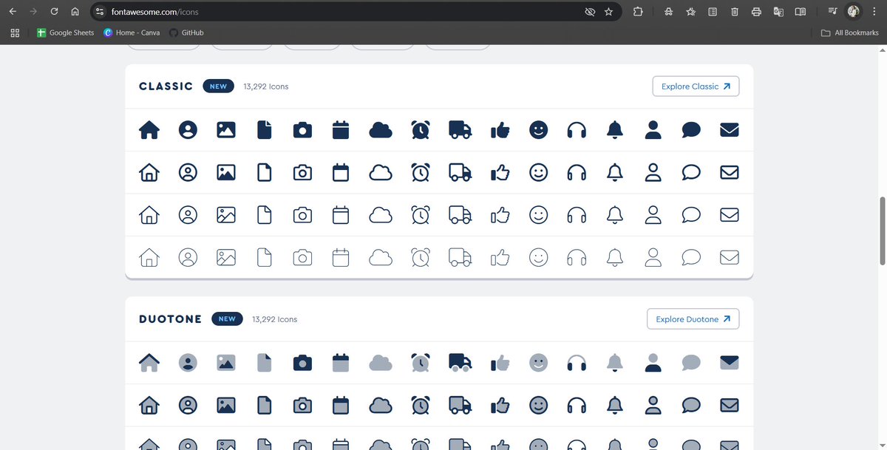This screenshot has width=887, height=450.
Task: Select the duotone alarm clock icon, Duotone second row
Action: point(421,405)
